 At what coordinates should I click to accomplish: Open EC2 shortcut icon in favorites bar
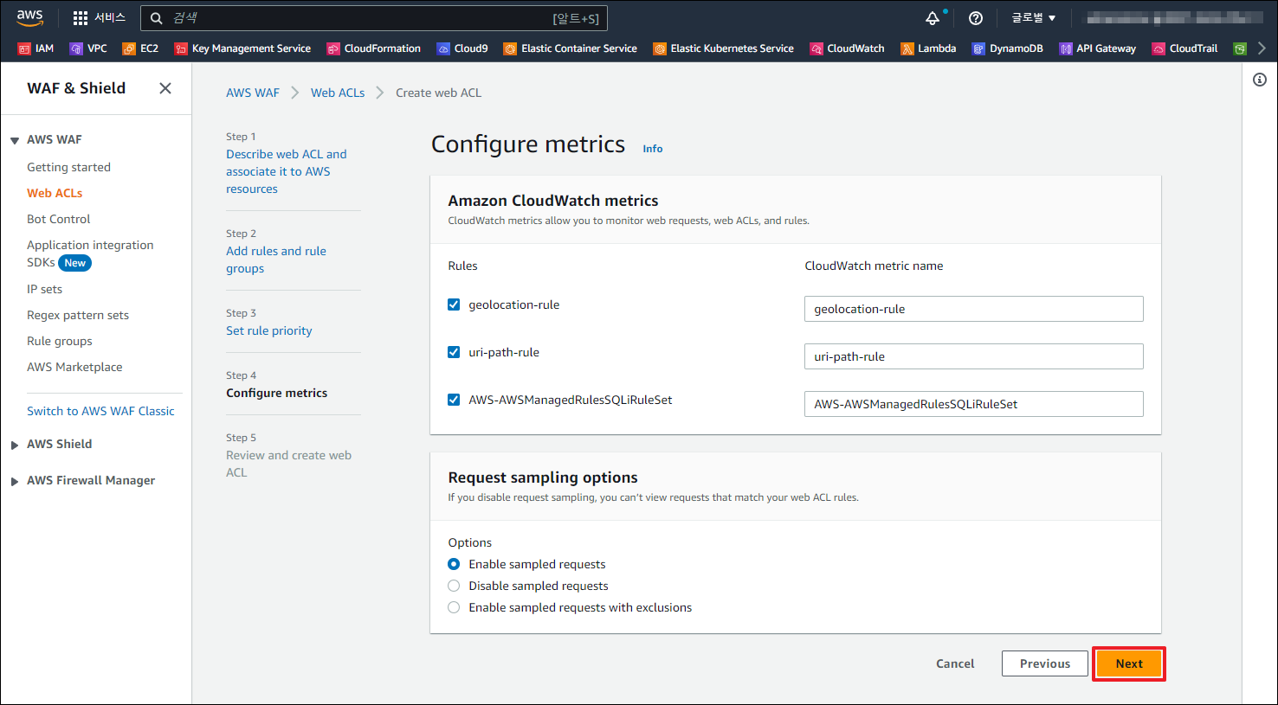point(129,48)
